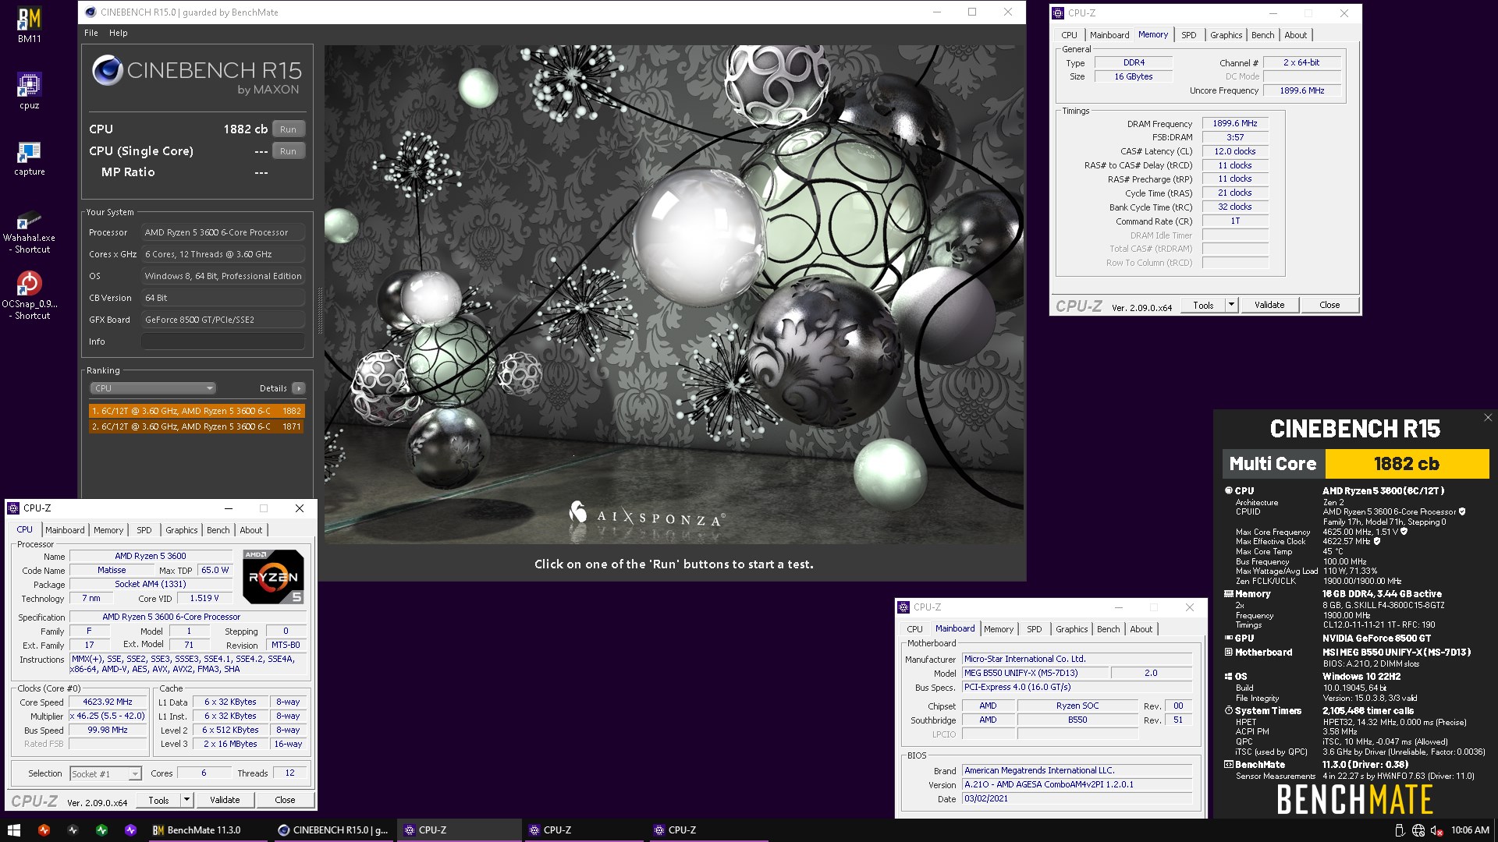This screenshot has width=1498, height=842.
Task: Click the empty Info field in Cinebench
Action: (223, 341)
